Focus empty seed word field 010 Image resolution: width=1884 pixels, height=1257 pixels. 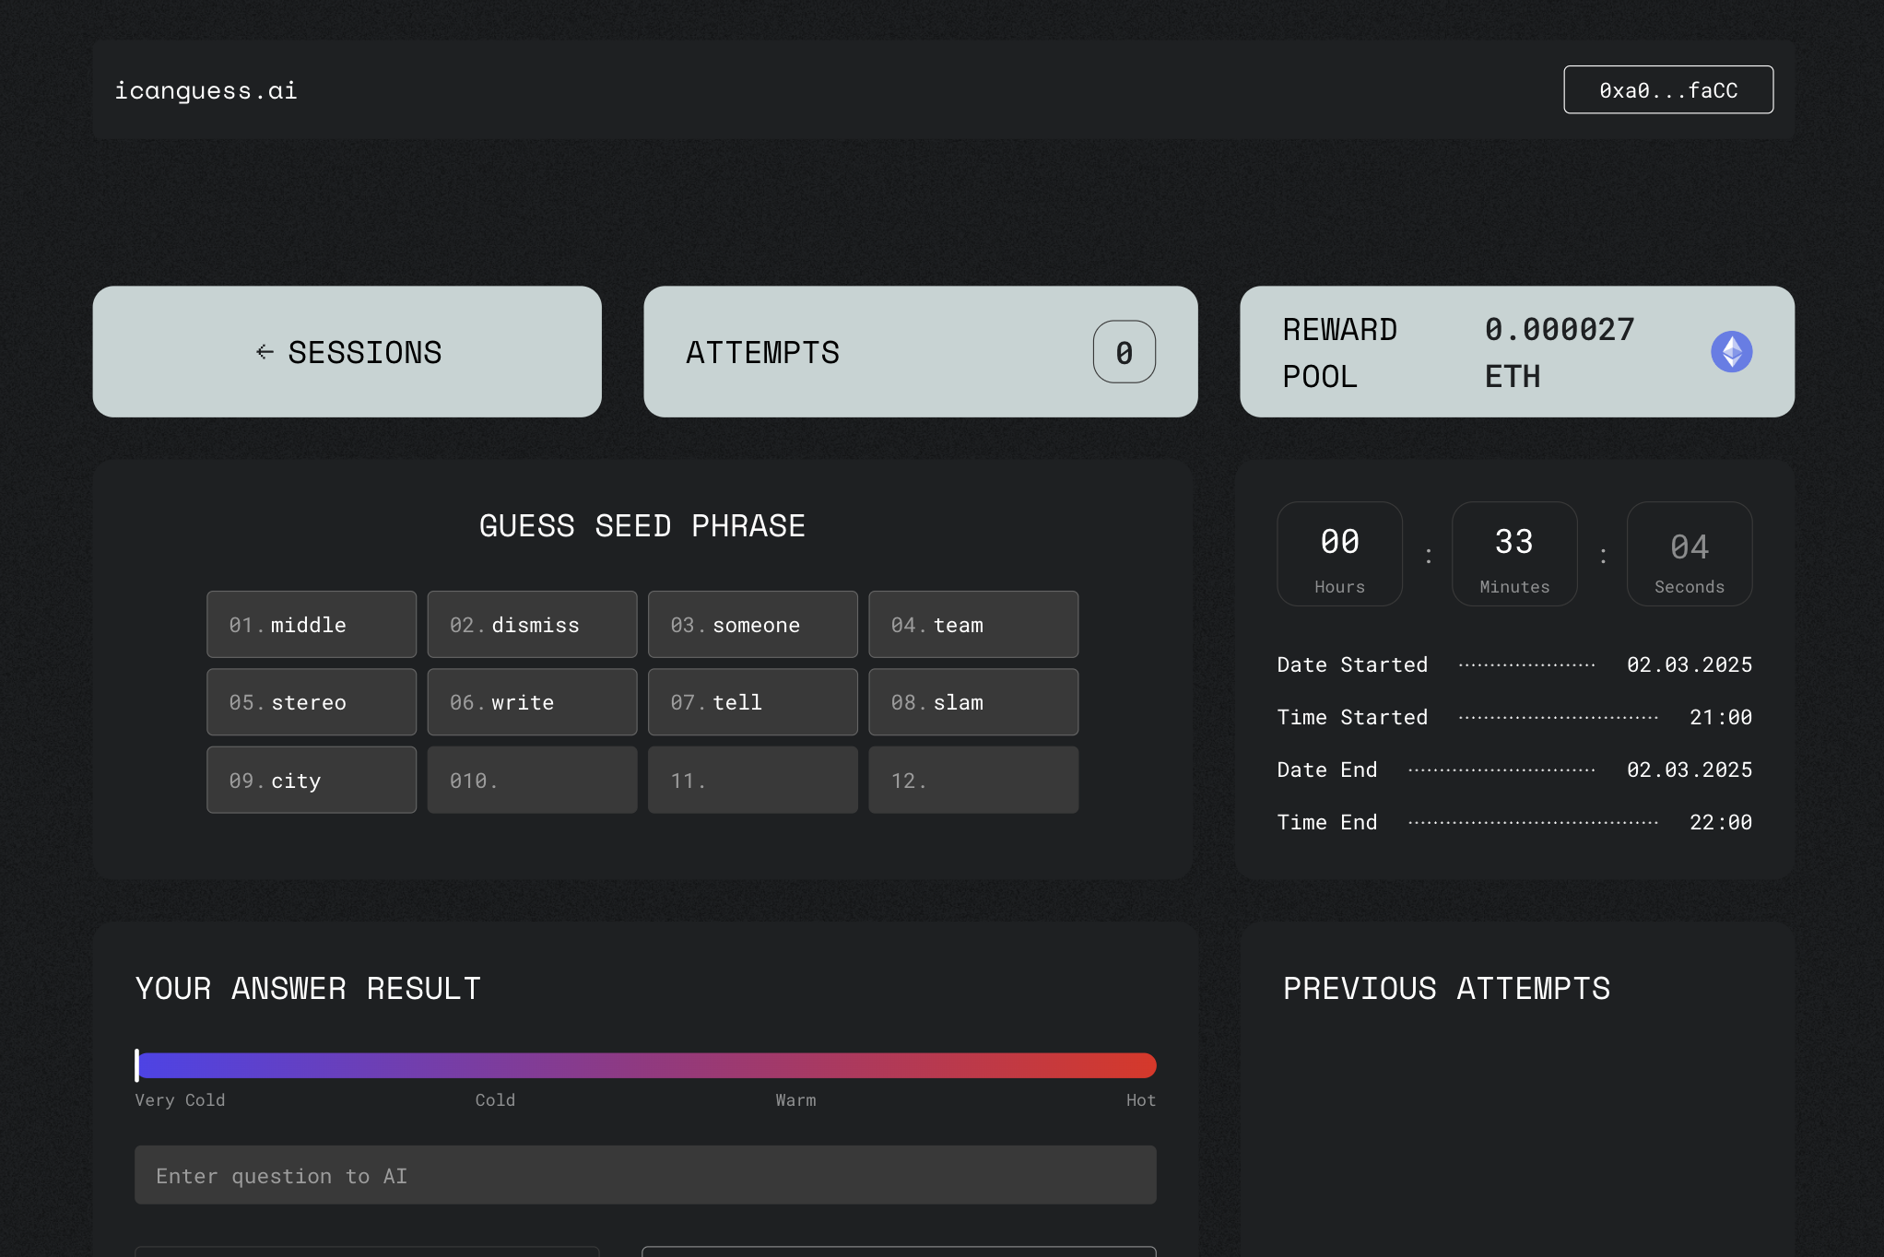(x=532, y=781)
